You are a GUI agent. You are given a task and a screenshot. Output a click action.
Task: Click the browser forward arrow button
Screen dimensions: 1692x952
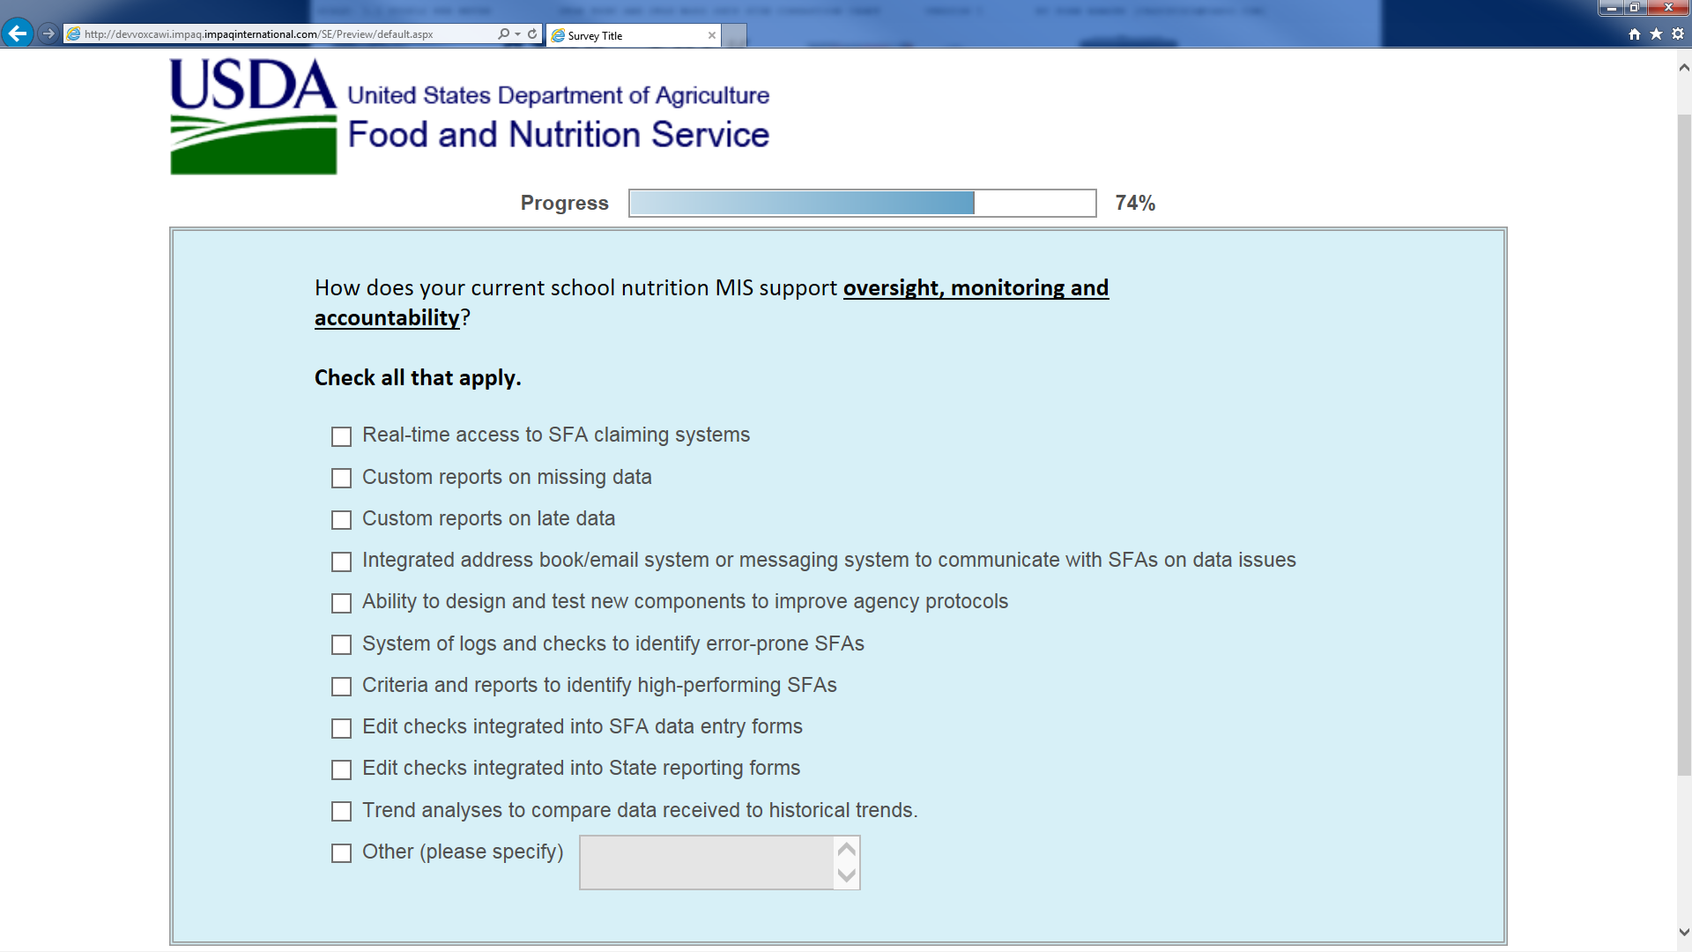click(x=48, y=33)
